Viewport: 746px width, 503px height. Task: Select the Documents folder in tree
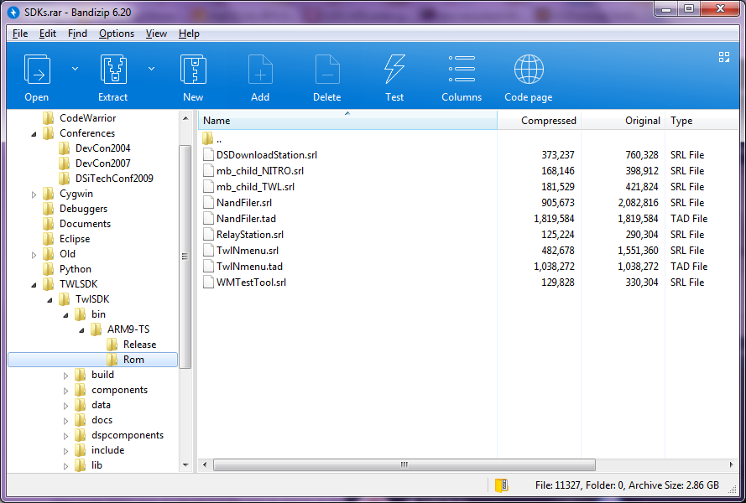tap(85, 224)
